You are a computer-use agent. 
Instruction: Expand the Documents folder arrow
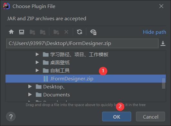pyautogui.click(x=30, y=94)
